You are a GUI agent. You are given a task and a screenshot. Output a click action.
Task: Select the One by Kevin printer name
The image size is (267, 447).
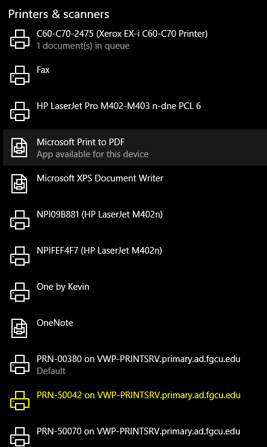click(63, 287)
